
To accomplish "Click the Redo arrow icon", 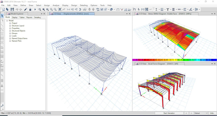I will [21, 10].
